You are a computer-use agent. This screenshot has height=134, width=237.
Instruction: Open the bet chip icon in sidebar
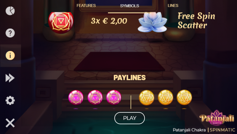point(10,11)
